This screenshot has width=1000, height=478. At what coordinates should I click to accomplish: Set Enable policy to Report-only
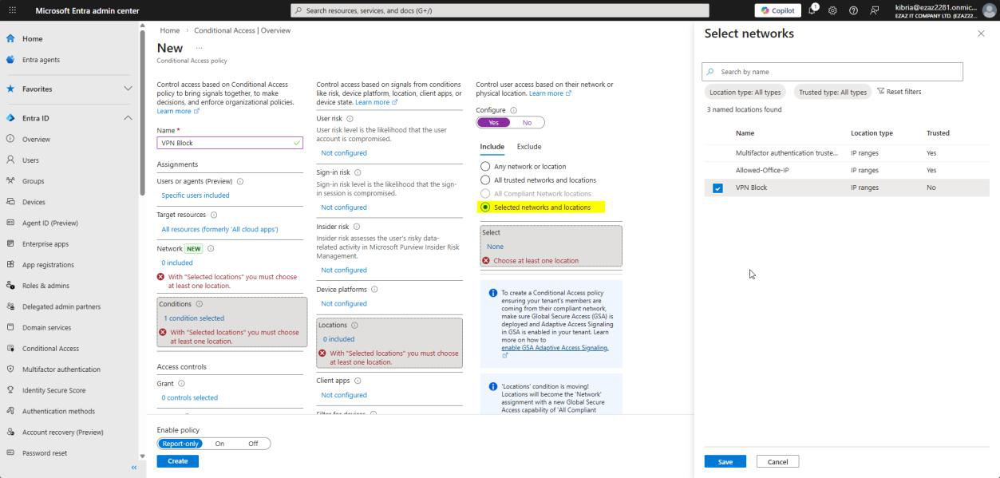coord(180,444)
